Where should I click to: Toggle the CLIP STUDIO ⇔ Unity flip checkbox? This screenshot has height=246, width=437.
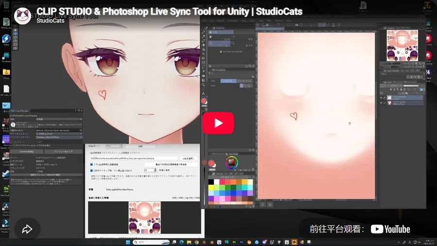(x=11, y=145)
